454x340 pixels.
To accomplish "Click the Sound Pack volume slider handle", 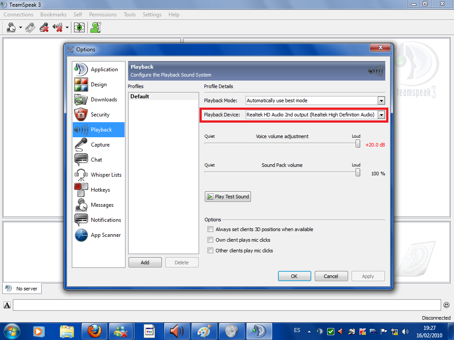I will pos(358,172).
